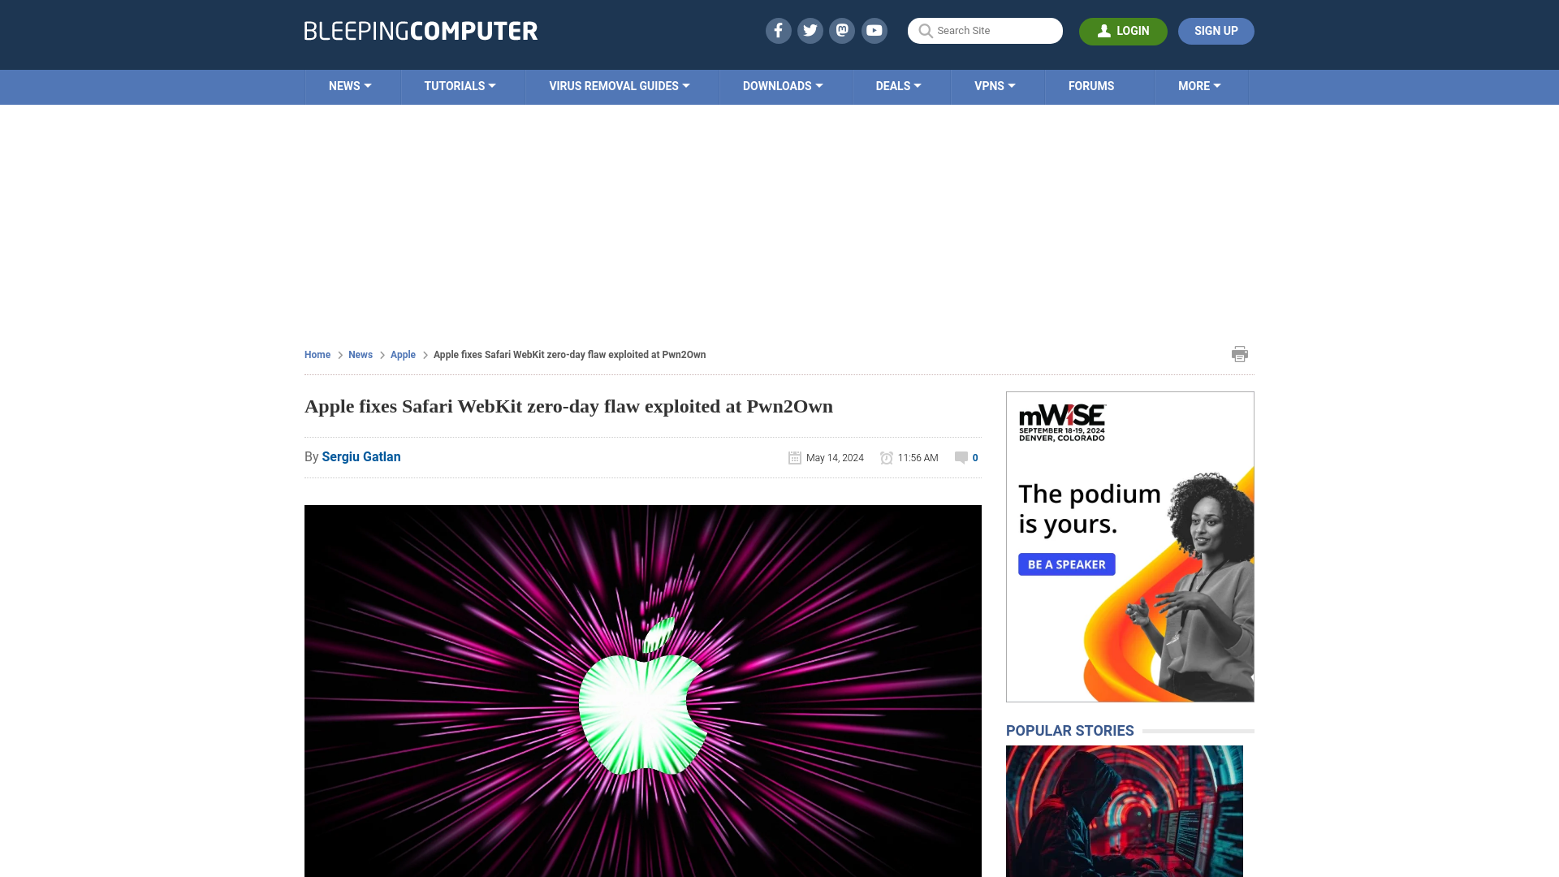This screenshot has height=877, width=1559.
Task: Click the calendar date icon
Action: click(x=794, y=457)
